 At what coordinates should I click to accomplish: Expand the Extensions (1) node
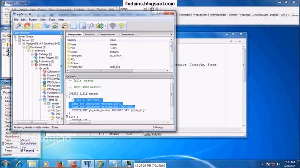(32, 61)
